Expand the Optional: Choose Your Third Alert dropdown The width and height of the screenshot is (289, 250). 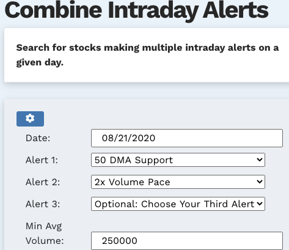tap(178, 204)
